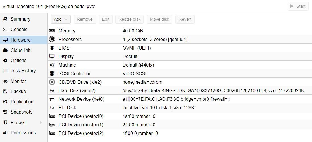312x142 pixels.
Task: Click the Snapshots history icon
Action: 5,112
